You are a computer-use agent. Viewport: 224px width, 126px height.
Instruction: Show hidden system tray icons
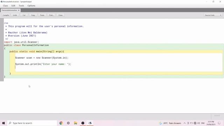[184, 123]
